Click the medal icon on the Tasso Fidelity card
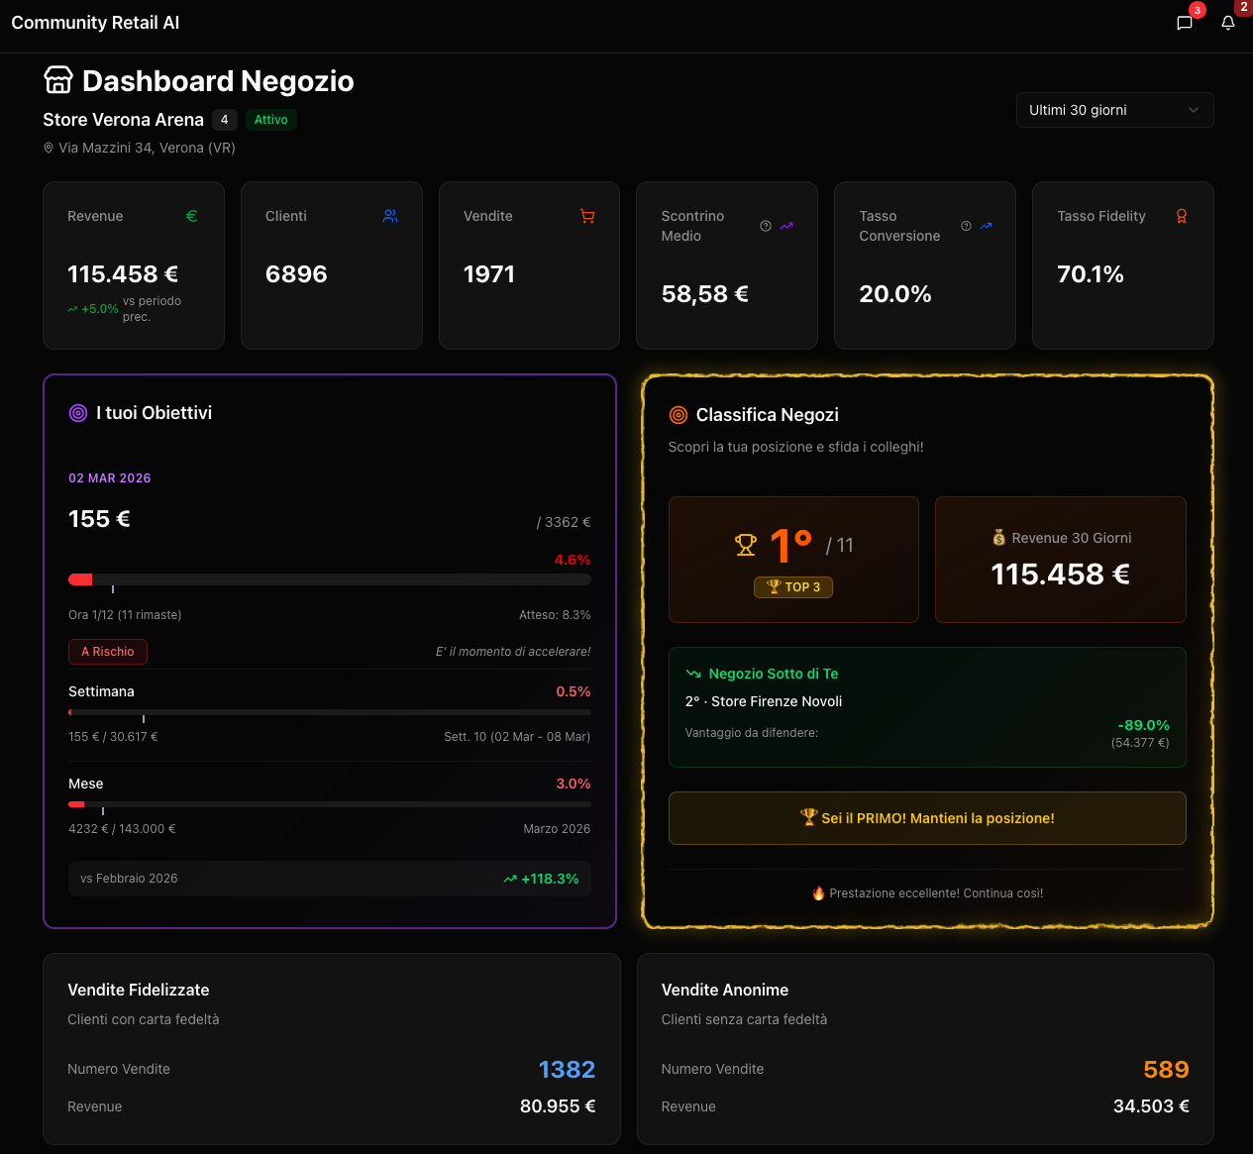The width and height of the screenshot is (1253, 1154). [1181, 215]
